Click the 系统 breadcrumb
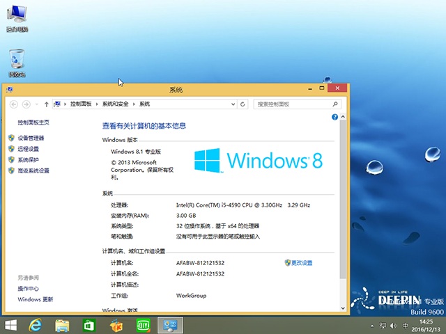446x334 pixels. (x=144, y=104)
